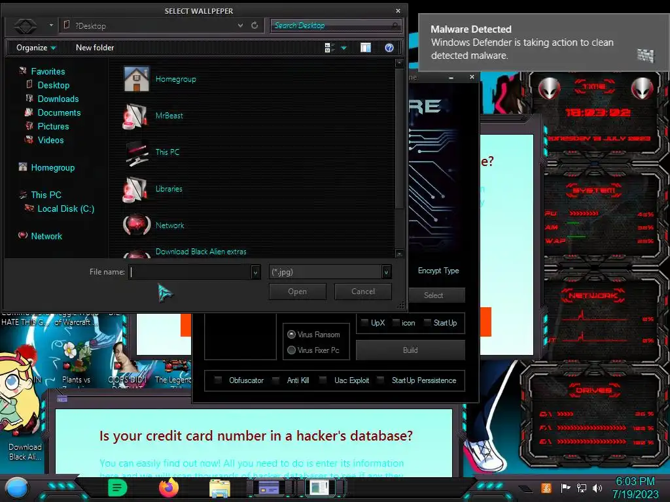Select Favorites in the navigation tree

48,72
